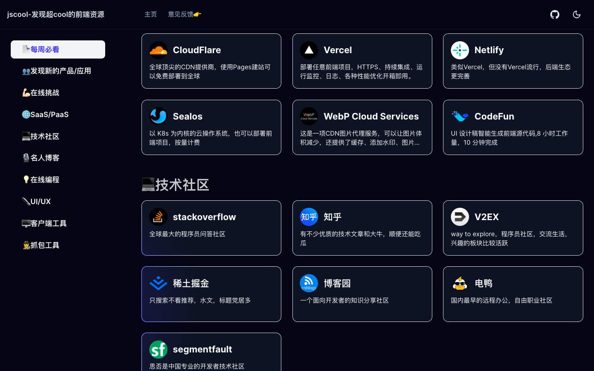The height and width of the screenshot is (371, 594).
Task: Open the CodeFun card title
Action: [x=494, y=117]
